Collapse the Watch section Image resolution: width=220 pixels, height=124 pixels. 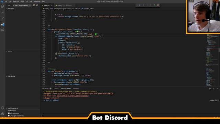coord(10,51)
